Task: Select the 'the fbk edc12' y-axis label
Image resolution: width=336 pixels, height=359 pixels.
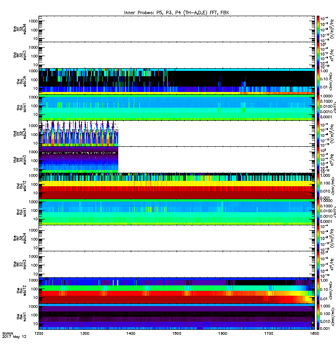Action: pyautogui.click(x=22, y=290)
